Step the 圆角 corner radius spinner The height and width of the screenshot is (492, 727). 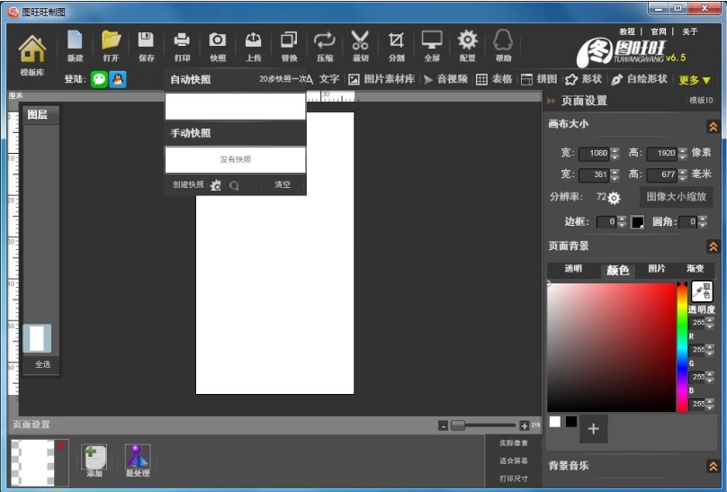click(x=703, y=222)
